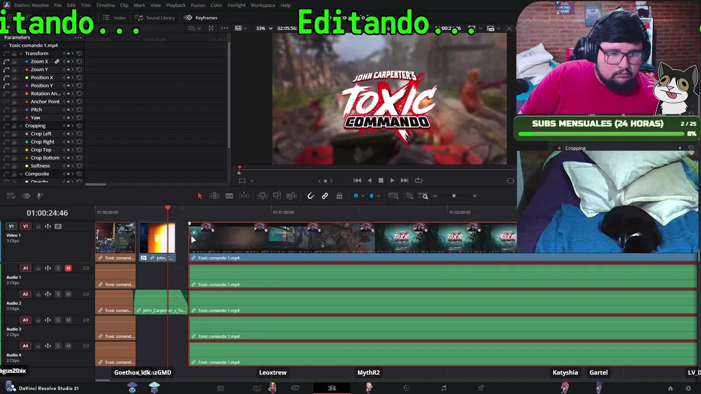Solo the Audio 3 track

pyautogui.click(x=58, y=320)
